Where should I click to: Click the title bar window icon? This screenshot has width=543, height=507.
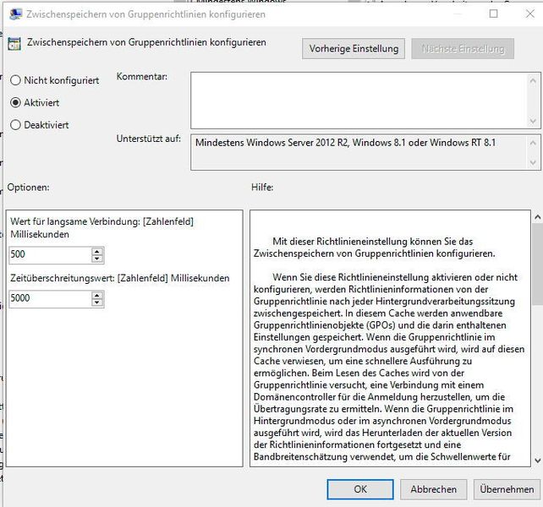click(15, 14)
